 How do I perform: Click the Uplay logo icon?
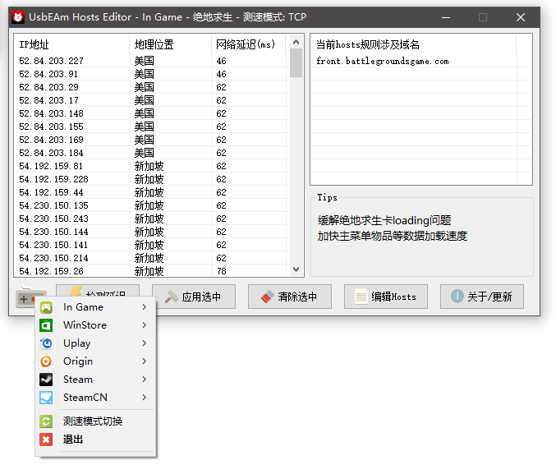coord(47,343)
